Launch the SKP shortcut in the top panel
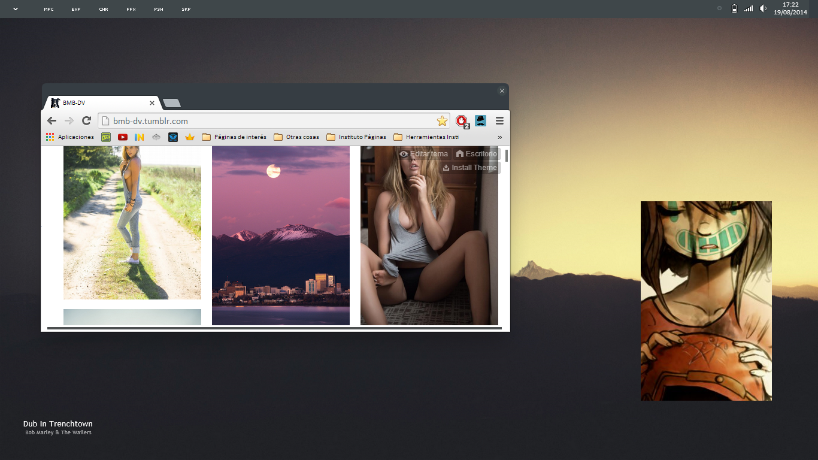 [x=186, y=9]
